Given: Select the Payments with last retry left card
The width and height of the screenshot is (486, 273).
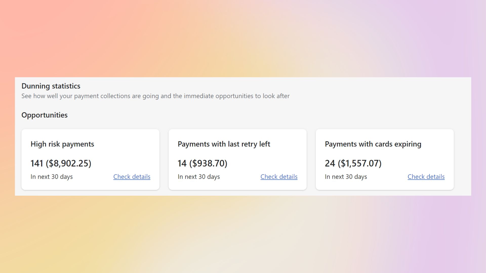Looking at the screenshot, I should (x=237, y=159).
